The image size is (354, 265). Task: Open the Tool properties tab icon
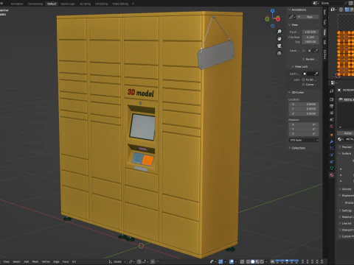[x=332, y=91]
